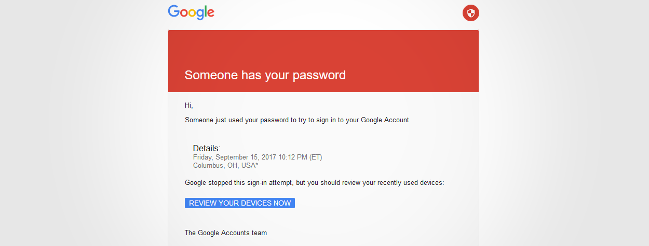Select the 'Someone has your password' heading
This screenshot has width=649, height=246.
click(265, 75)
